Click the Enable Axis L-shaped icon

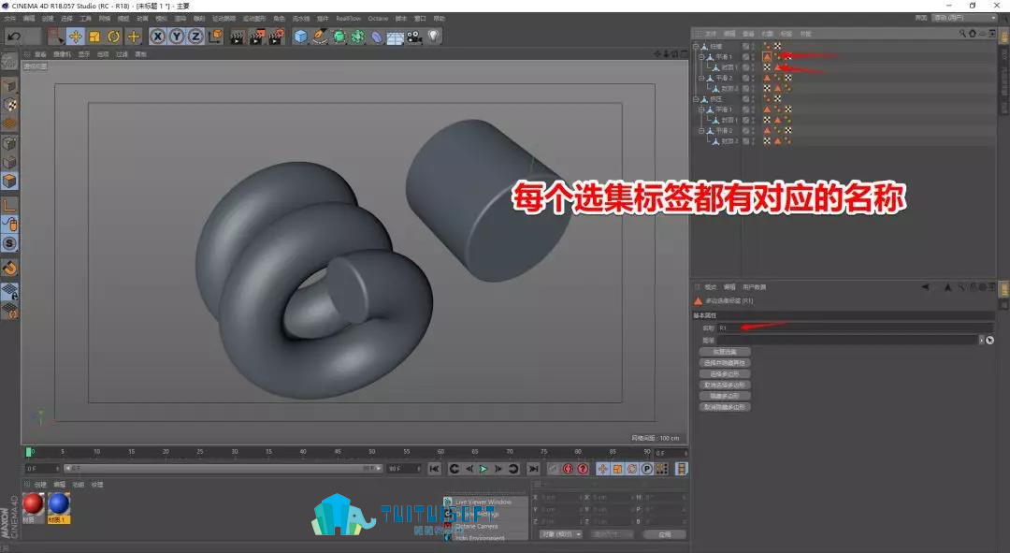click(9, 206)
